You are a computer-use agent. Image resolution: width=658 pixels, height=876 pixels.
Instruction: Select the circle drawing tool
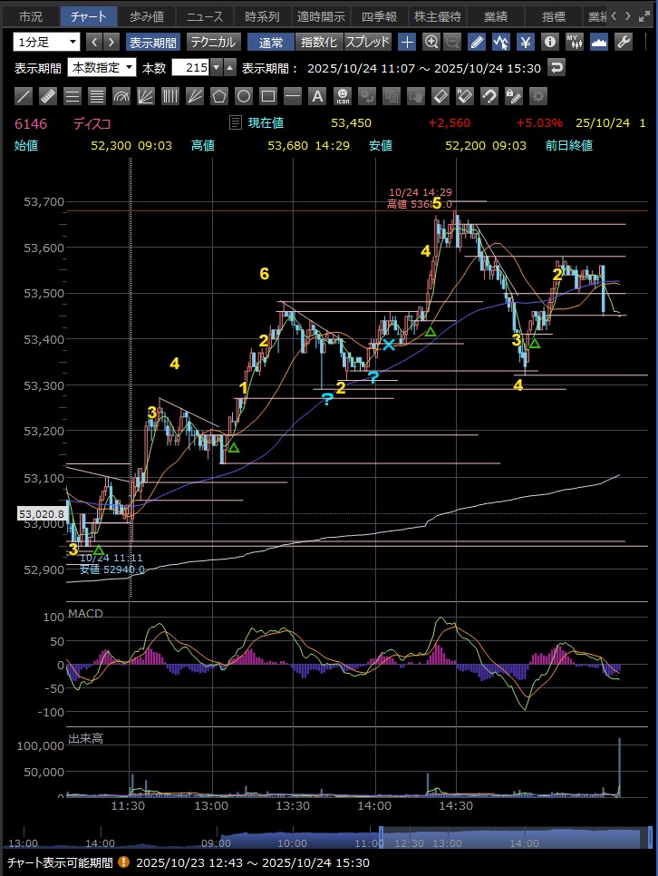(243, 96)
